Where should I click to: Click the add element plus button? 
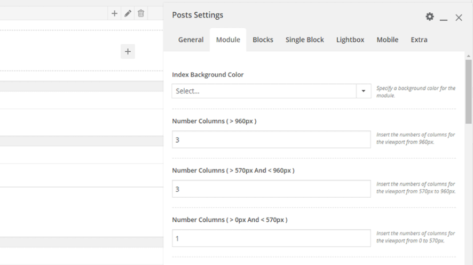click(x=128, y=52)
